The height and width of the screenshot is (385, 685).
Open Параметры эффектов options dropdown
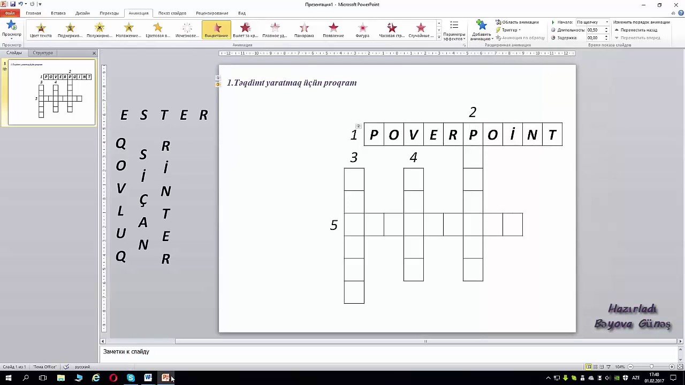click(454, 31)
